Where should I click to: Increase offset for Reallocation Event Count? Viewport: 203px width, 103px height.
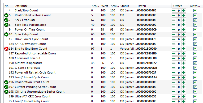click(x=184, y=82)
